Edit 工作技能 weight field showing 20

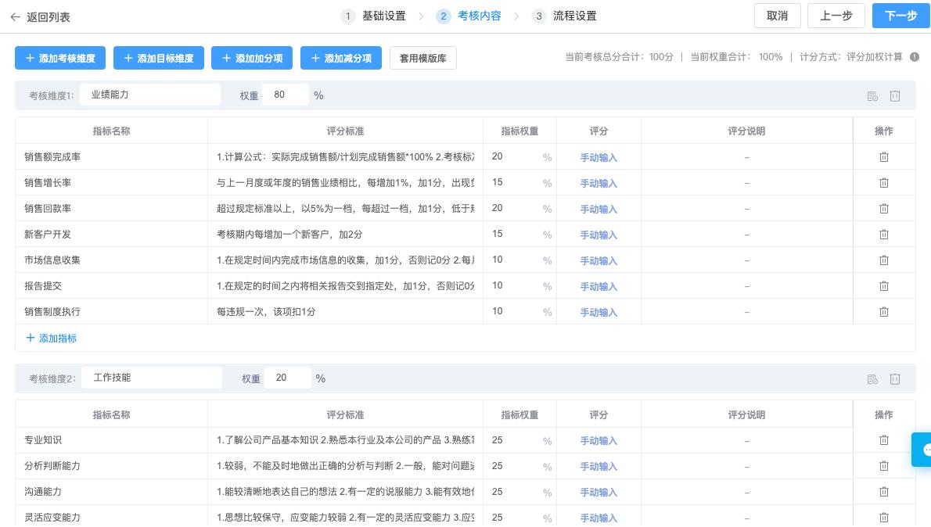(x=287, y=378)
